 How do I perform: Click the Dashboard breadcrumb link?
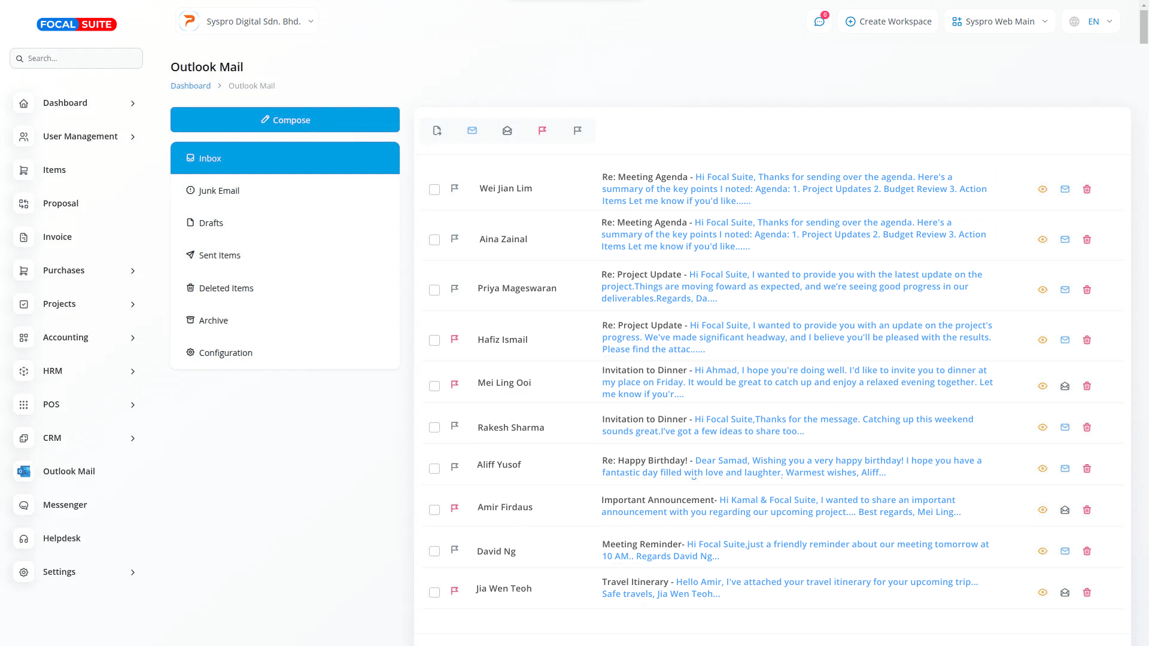[x=190, y=86]
